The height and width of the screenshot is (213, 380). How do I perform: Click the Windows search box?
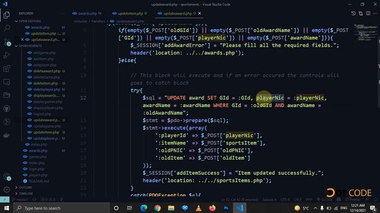[62, 208]
